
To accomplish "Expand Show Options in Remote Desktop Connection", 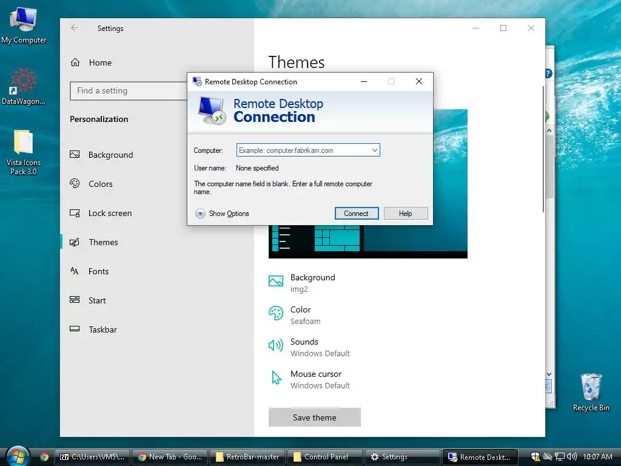I will tap(222, 213).
